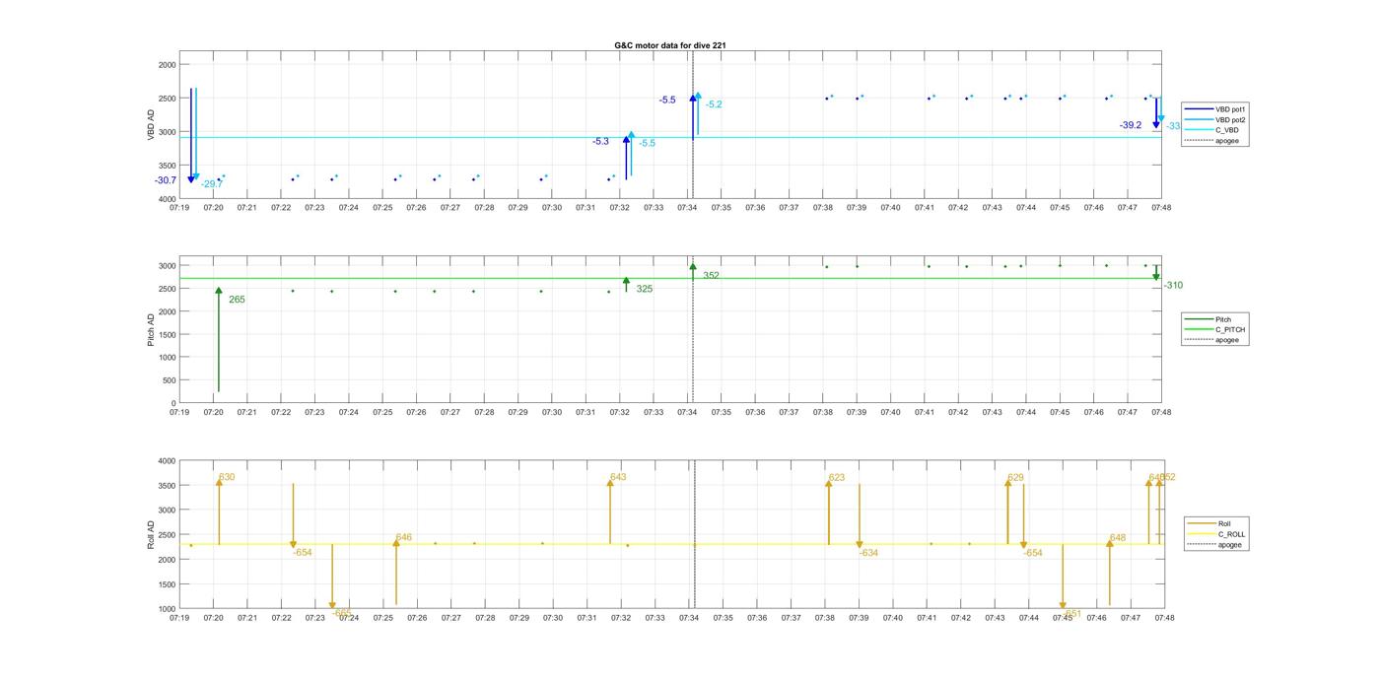
Task: Select the dark blue "-5.5" label near apogee
Action: pyautogui.click(x=667, y=101)
